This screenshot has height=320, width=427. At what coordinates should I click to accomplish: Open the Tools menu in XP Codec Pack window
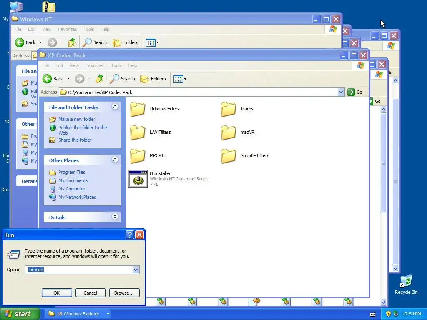click(116, 65)
